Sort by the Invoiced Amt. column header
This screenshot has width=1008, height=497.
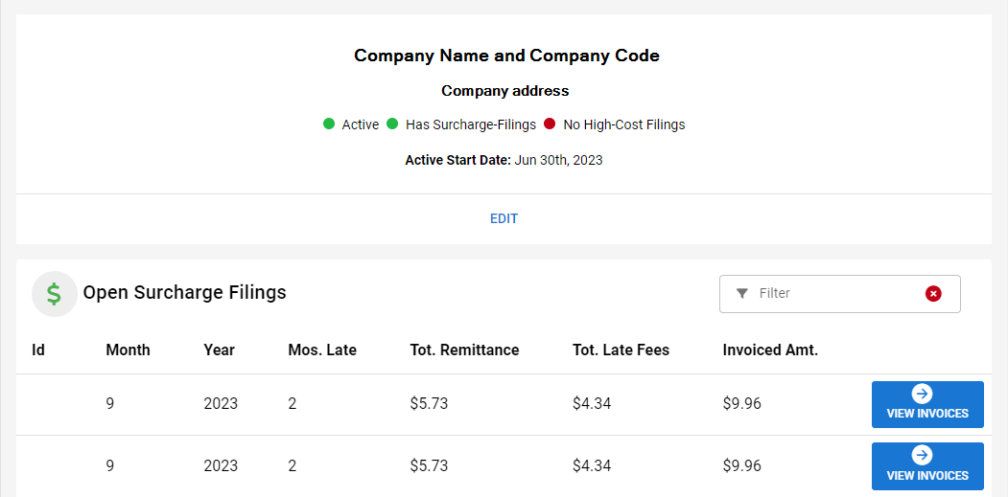pyautogui.click(x=770, y=350)
